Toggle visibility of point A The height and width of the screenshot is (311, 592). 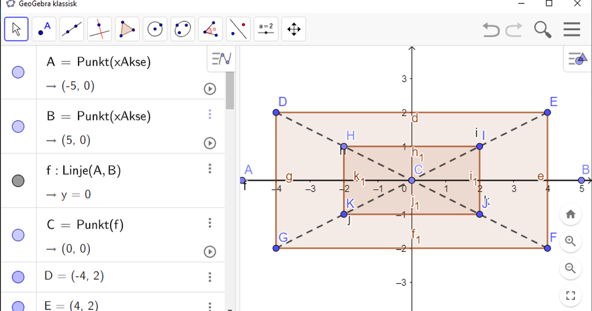point(18,73)
